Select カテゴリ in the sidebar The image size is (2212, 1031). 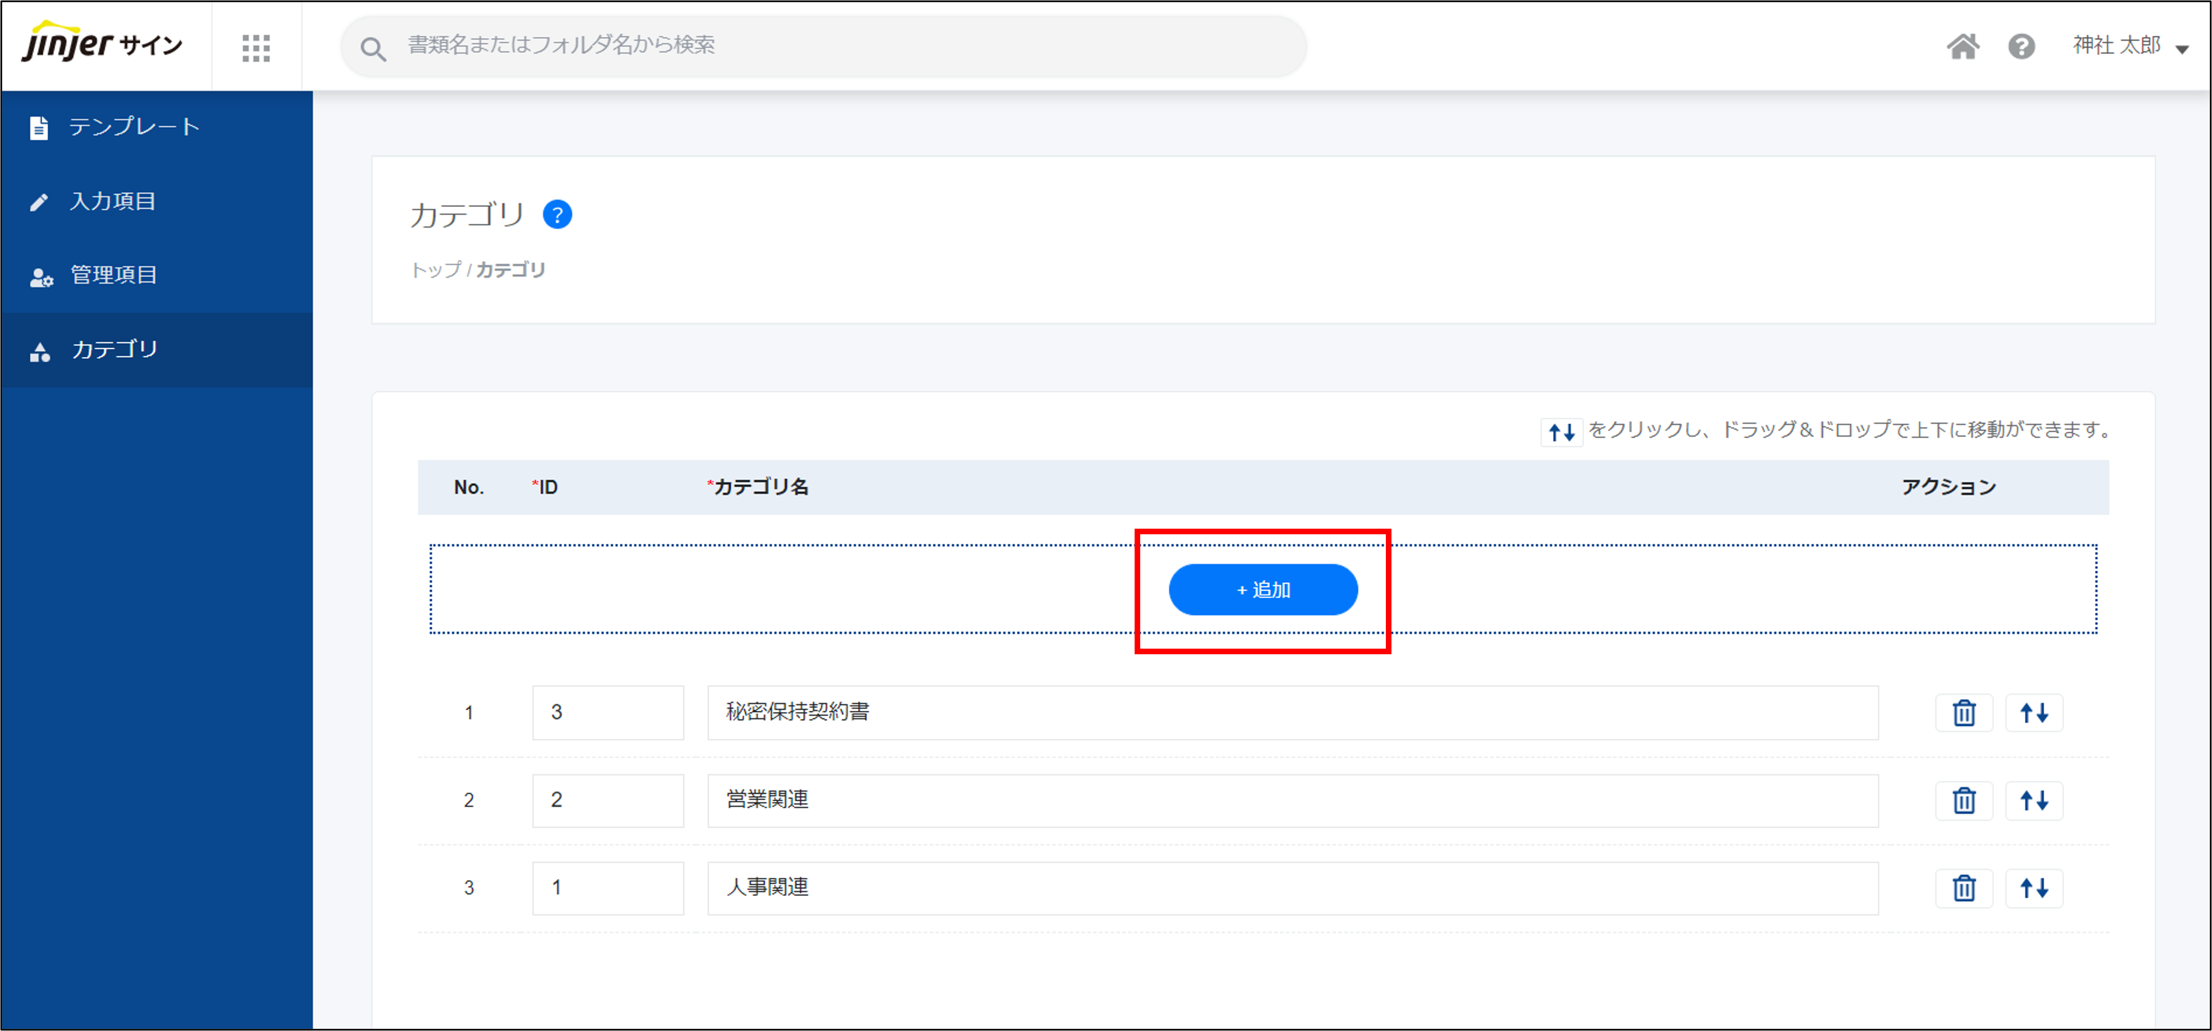(114, 350)
